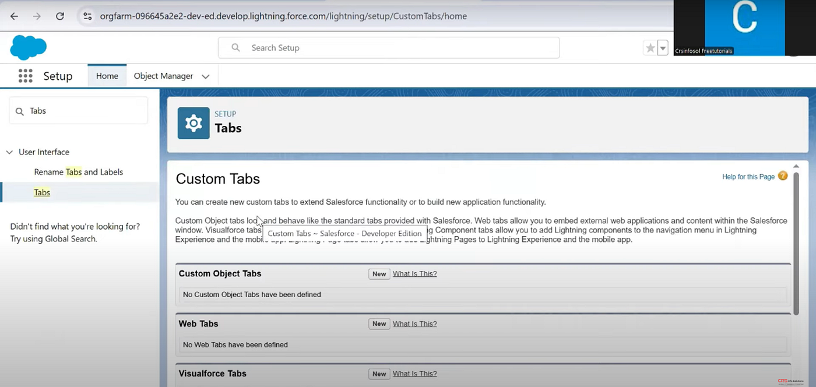Click the scroll up arrow of content panel
The width and height of the screenshot is (816, 387).
[x=796, y=167]
